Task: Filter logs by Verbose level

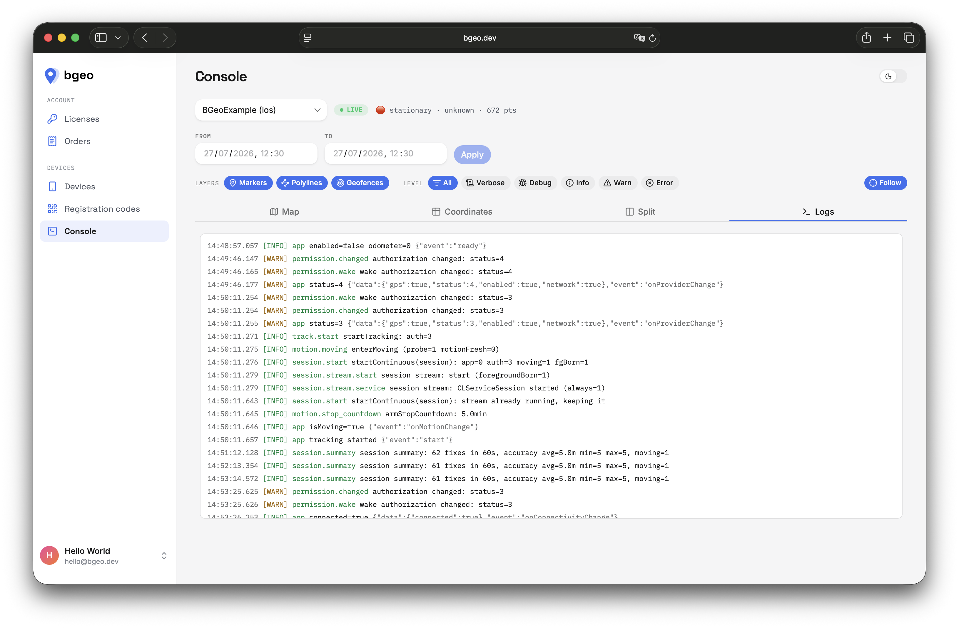Action: click(486, 183)
